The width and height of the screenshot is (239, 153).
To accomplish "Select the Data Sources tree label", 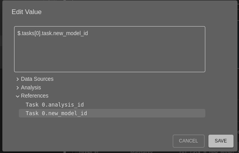I will tap(37, 79).
